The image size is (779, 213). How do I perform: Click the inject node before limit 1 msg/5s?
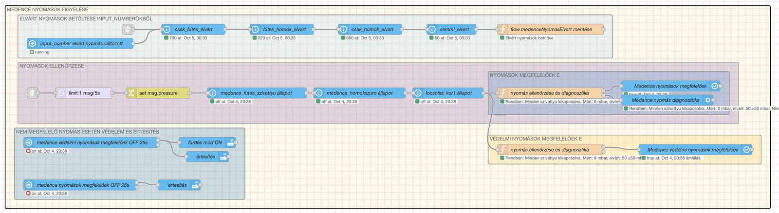32,93
